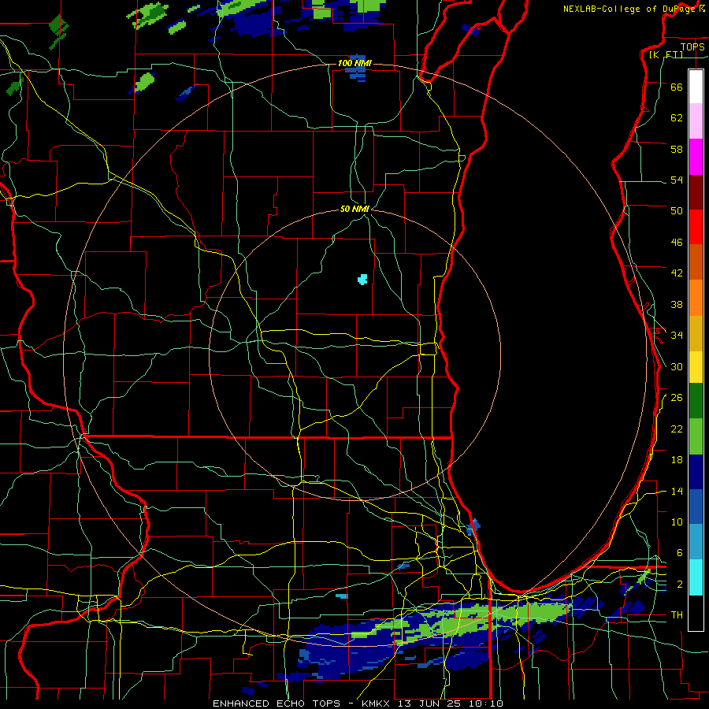Click the "50 NMI" range ring label
This screenshot has height=709, width=709.
(354, 209)
